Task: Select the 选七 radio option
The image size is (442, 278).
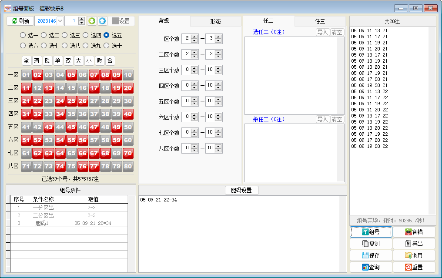Action: click(x=50, y=46)
